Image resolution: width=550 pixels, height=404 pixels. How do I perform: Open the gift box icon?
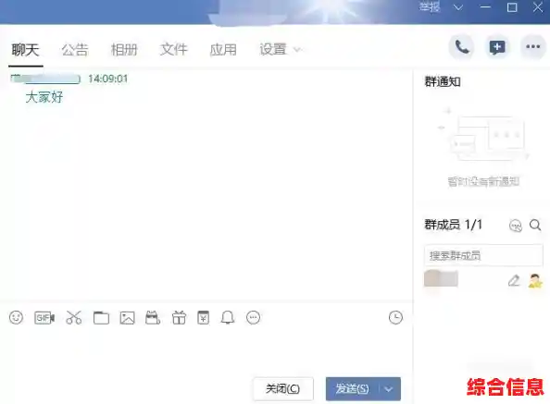[179, 317]
